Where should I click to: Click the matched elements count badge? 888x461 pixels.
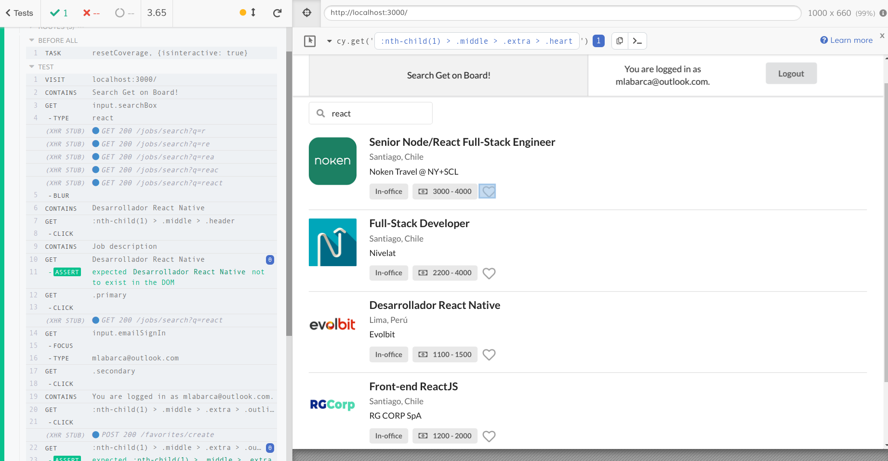coord(598,41)
